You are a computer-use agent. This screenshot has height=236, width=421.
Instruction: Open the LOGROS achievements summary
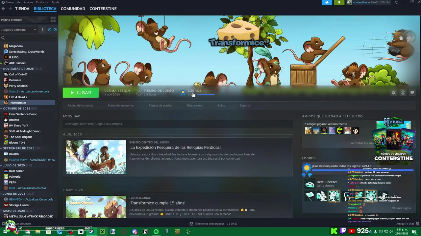(x=197, y=92)
